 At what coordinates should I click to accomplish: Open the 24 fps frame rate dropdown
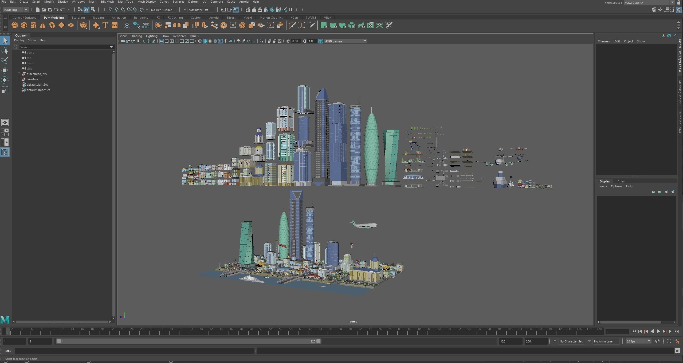639,341
